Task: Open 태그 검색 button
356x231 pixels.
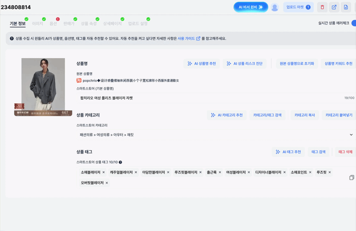Action: click(318, 152)
